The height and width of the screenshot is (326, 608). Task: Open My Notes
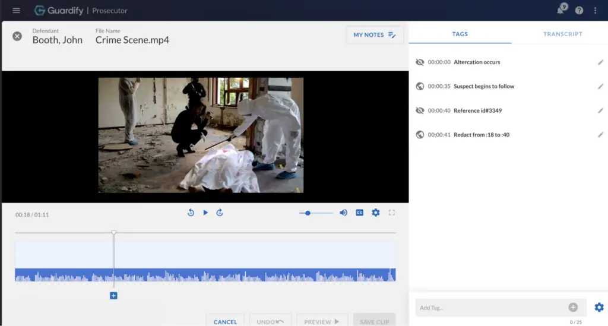[x=374, y=35]
